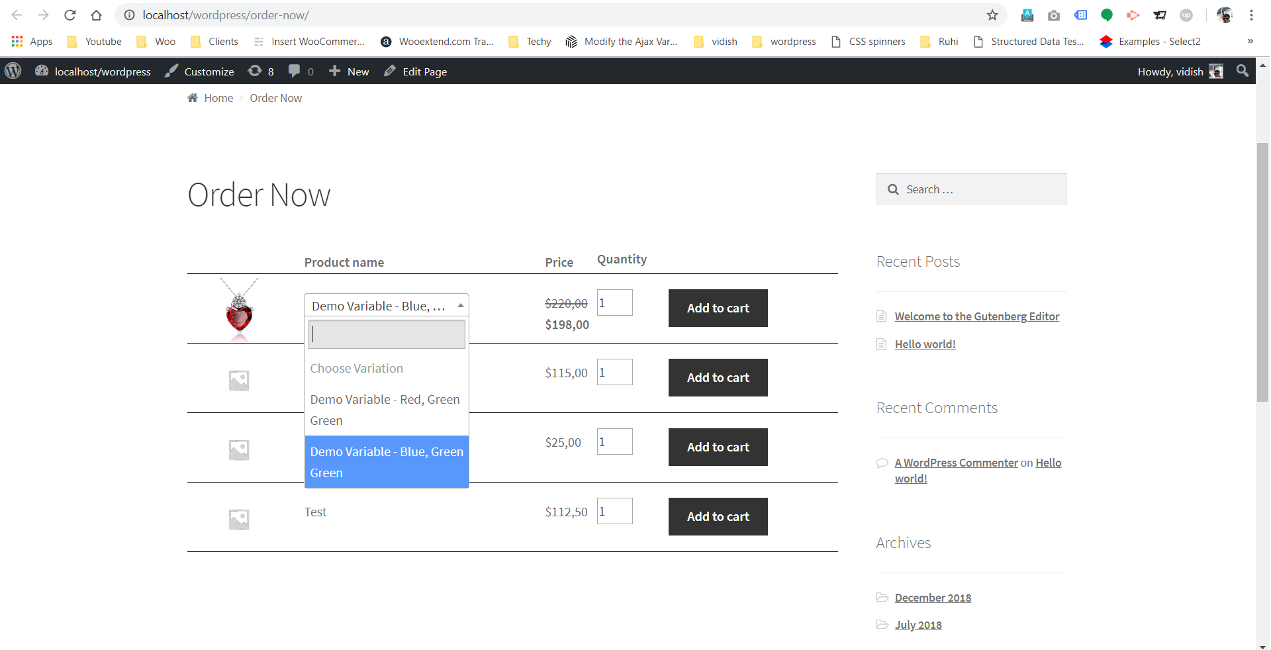
Task: Select 'Demo Variable - Red, Green' option
Action: 385,409
